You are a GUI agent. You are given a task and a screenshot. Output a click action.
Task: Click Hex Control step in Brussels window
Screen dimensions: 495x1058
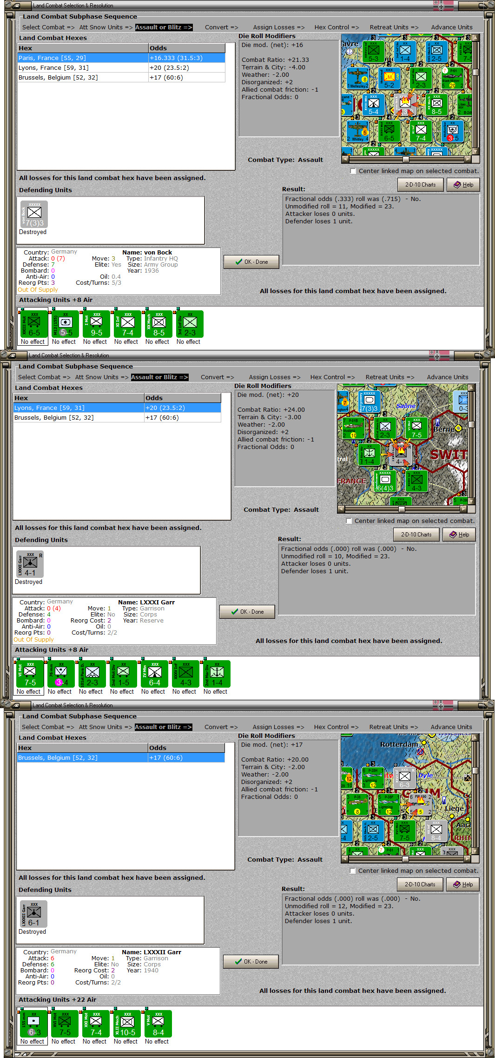(x=336, y=727)
